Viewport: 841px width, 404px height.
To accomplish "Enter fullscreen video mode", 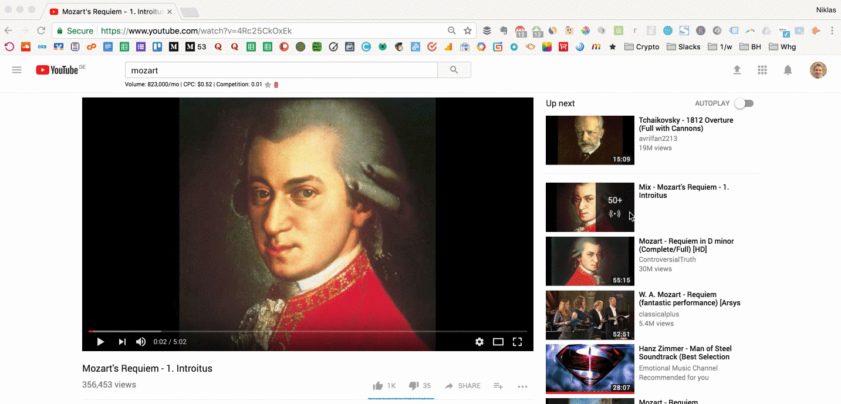I will point(517,342).
